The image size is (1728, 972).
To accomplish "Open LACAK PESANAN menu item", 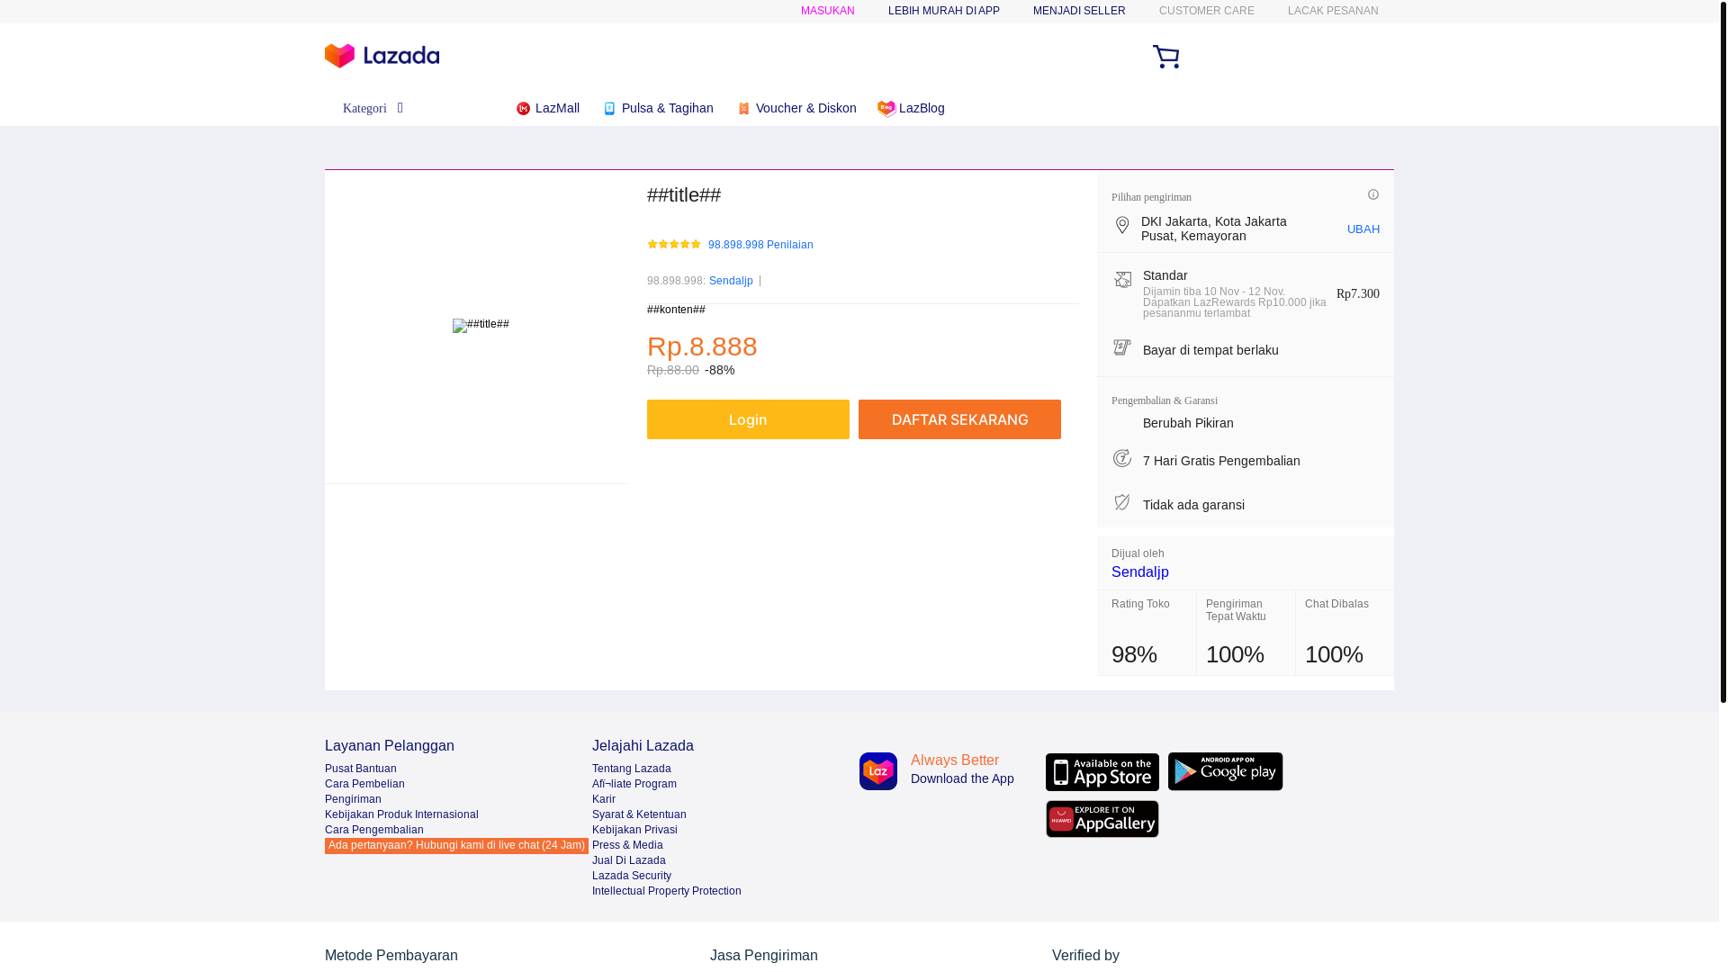I will click(x=1333, y=11).
